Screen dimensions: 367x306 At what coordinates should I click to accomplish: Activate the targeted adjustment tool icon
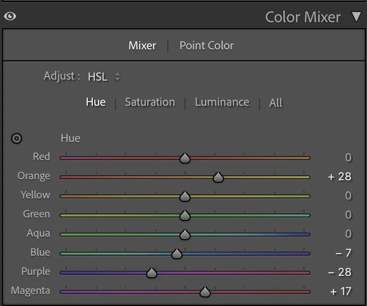click(17, 138)
